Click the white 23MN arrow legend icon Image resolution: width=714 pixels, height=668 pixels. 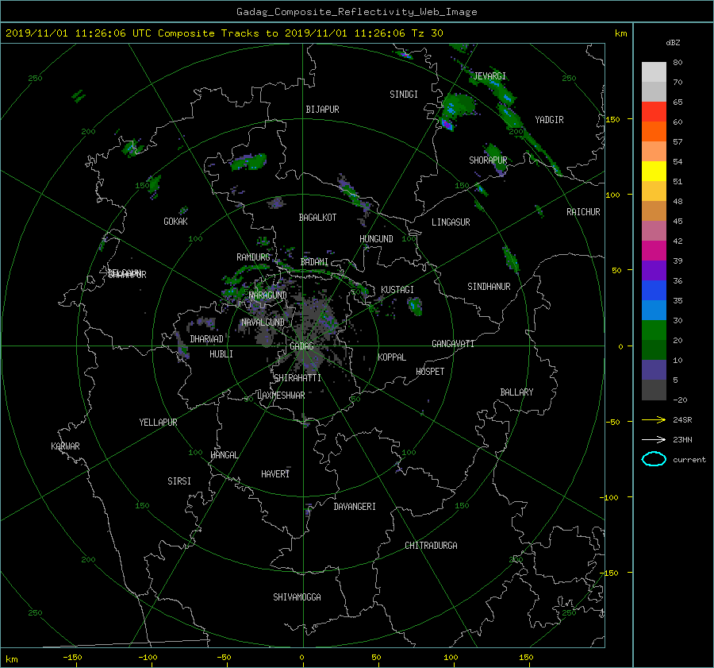(x=654, y=440)
